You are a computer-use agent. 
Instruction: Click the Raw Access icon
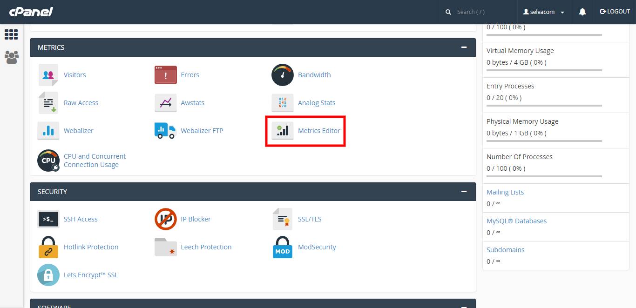pos(48,103)
